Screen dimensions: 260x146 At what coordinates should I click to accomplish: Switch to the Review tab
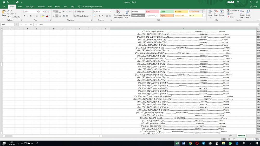[58, 7]
